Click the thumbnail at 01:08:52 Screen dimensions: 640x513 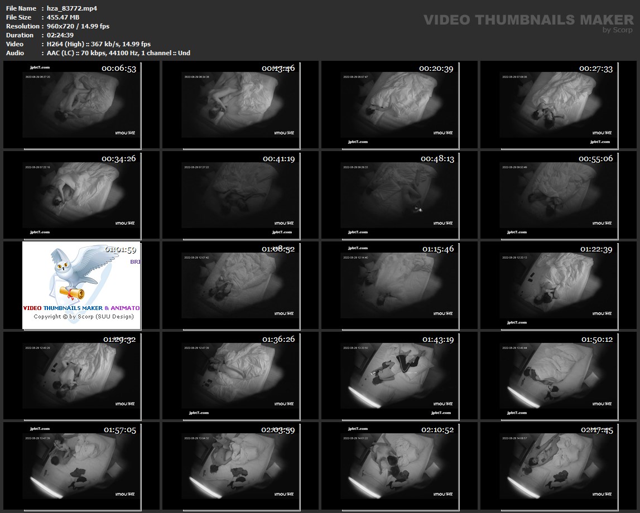click(x=240, y=285)
